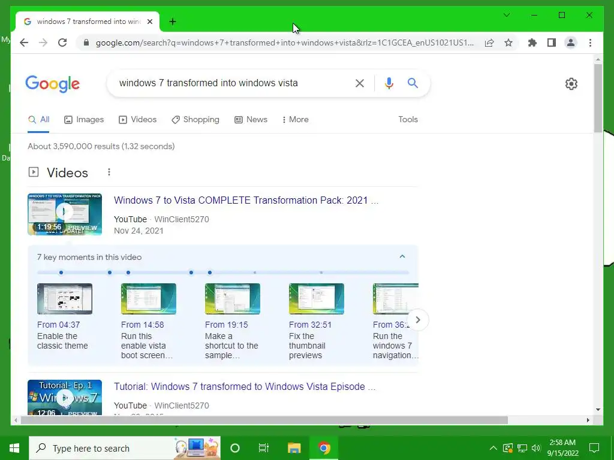View site info via the lock icon
Viewport: 614px width, 460px height.
click(86, 43)
